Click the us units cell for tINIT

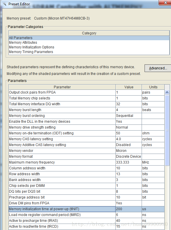[x=153, y=209]
